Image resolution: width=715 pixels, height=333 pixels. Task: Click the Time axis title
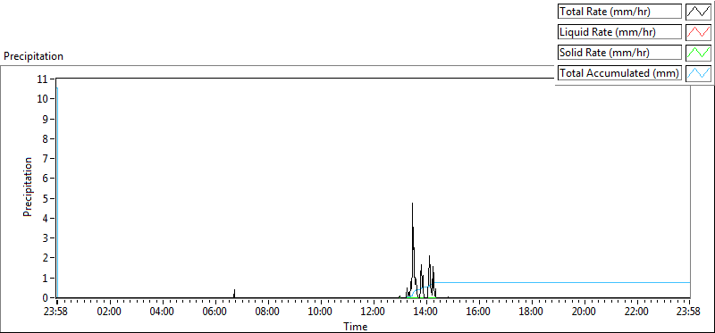[x=355, y=326]
